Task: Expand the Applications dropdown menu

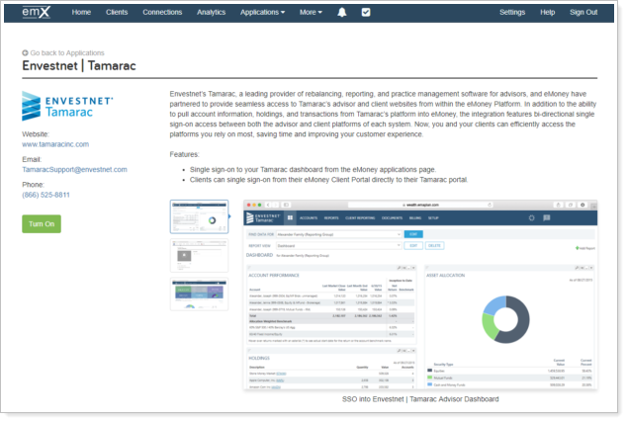Action: [x=262, y=12]
